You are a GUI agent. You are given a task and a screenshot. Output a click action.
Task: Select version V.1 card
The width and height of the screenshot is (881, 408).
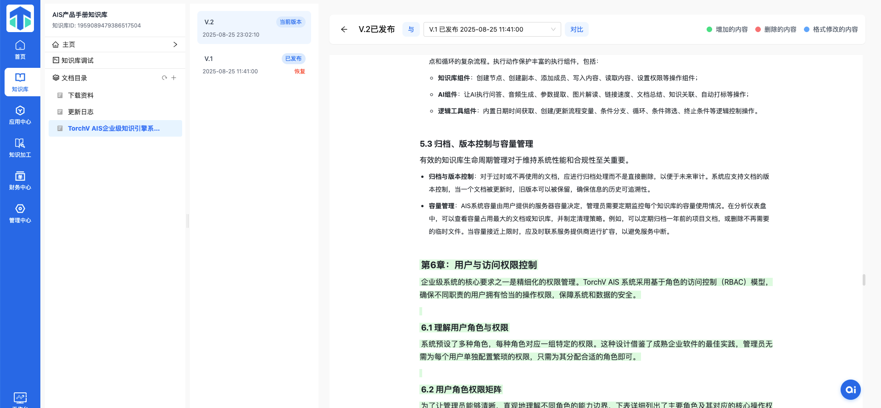254,65
